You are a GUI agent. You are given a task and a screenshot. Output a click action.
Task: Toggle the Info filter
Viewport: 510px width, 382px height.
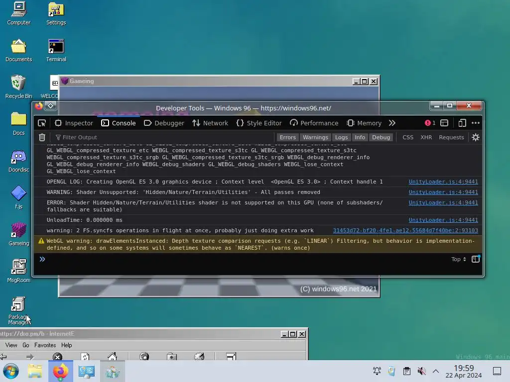[360, 137]
